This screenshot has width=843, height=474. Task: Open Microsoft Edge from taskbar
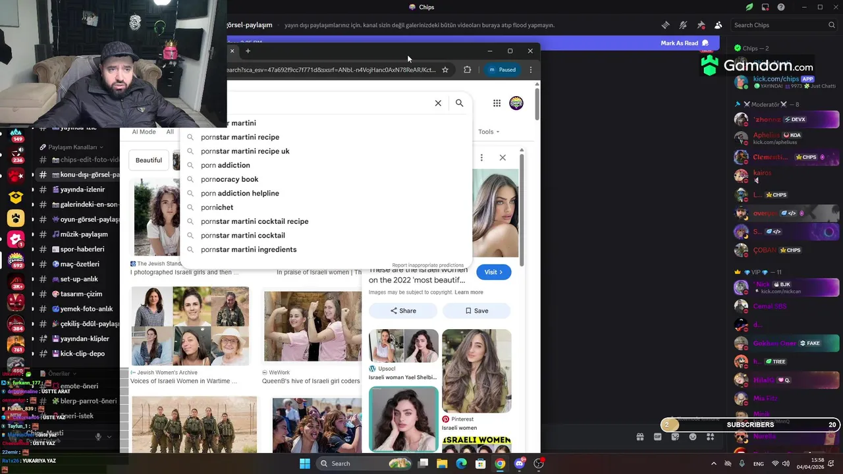pyautogui.click(x=461, y=463)
